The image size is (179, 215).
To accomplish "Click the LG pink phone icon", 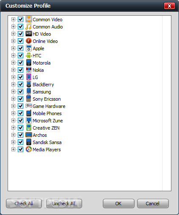I will (x=29, y=77).
